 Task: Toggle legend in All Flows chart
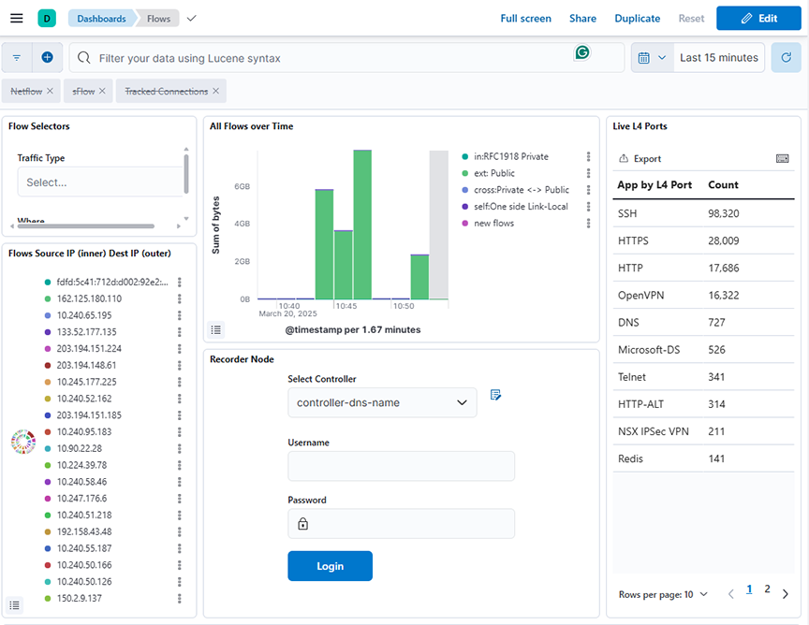tap(216, 329)
